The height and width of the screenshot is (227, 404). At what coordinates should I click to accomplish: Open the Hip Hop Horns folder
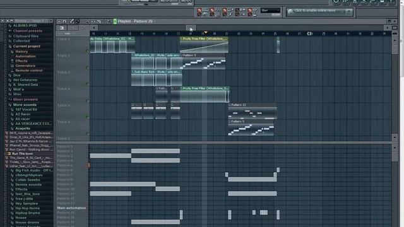[x=27, y=208]
